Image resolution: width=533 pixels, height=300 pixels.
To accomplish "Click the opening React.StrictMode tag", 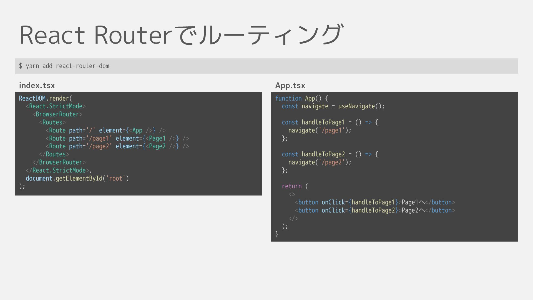I will click(x=56, y=106).
